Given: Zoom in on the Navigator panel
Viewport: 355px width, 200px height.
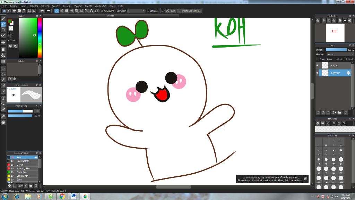Looking at the screenshot, I should pos(324,20).
